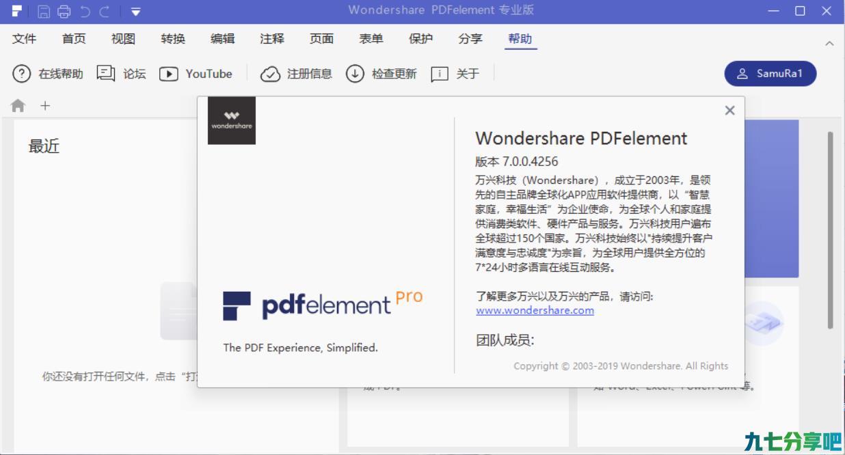Open the 保护 ribbon tab
The height and width of the screenshot is (455, 845).
(x=420, y=39)
